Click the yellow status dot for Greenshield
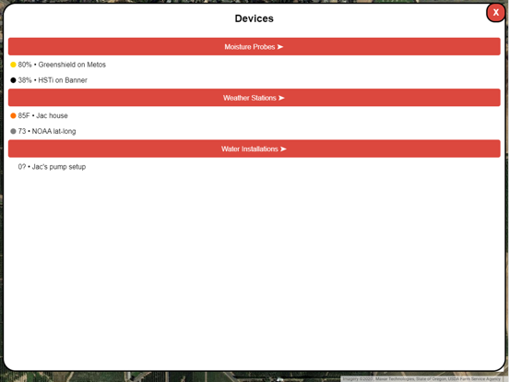 point(13,65)
